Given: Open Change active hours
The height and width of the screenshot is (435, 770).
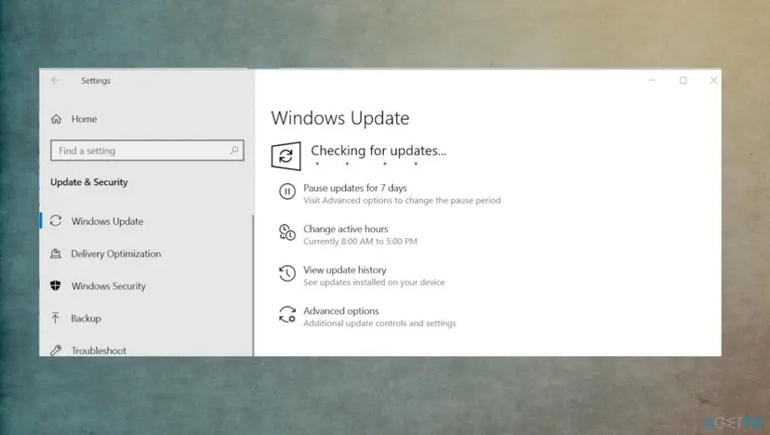Looking at the screenshot, I should pyautogui.click(x=346, y=229).
